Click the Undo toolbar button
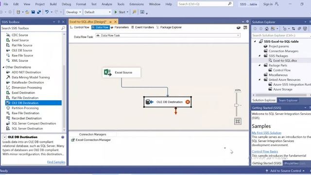311x175 pixels. [x=47, y=12]
